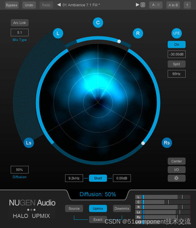This screenshot has height=228, width=196.
Task: Toggle the LFE Split button
Action: pyautogui.click(x=176, y=64)
